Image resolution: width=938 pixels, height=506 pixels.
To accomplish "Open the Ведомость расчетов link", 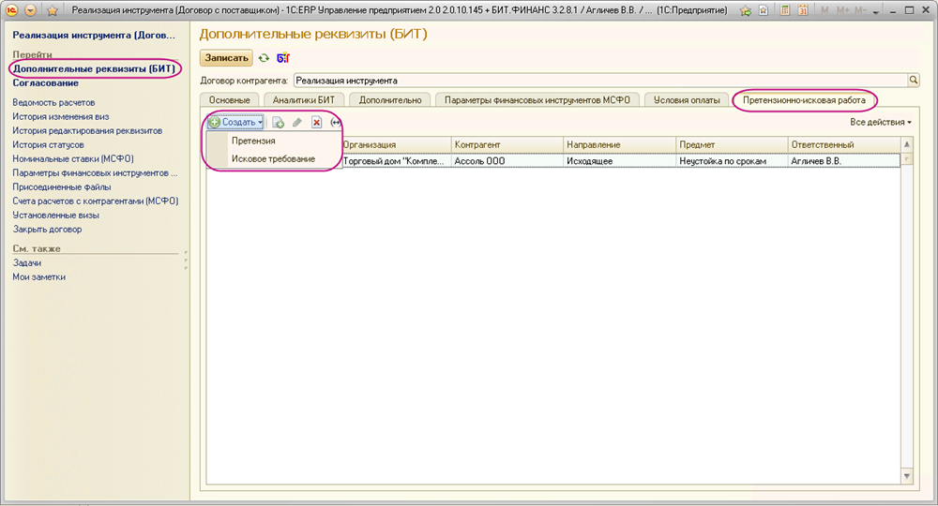I will [x=53, y=102].
